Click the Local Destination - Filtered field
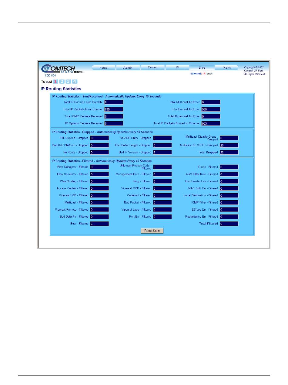Image resolution: width=288 pixels, height=385 pixels. [229, 195]
